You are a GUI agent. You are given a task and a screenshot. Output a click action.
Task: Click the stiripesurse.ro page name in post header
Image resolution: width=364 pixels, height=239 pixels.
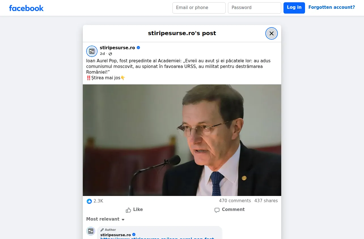click(x=117, y=48)
